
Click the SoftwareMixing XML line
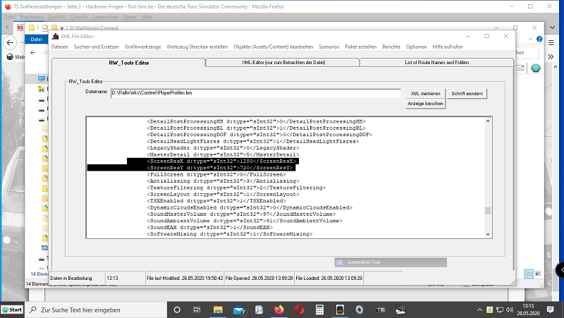[230, 234]
